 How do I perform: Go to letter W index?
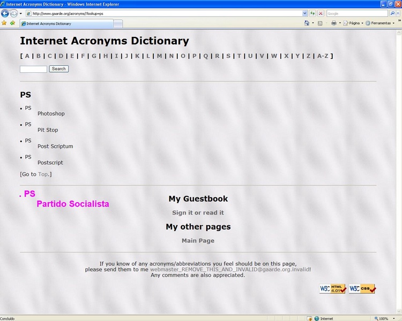pyautogui.click(x=274, y=56)
